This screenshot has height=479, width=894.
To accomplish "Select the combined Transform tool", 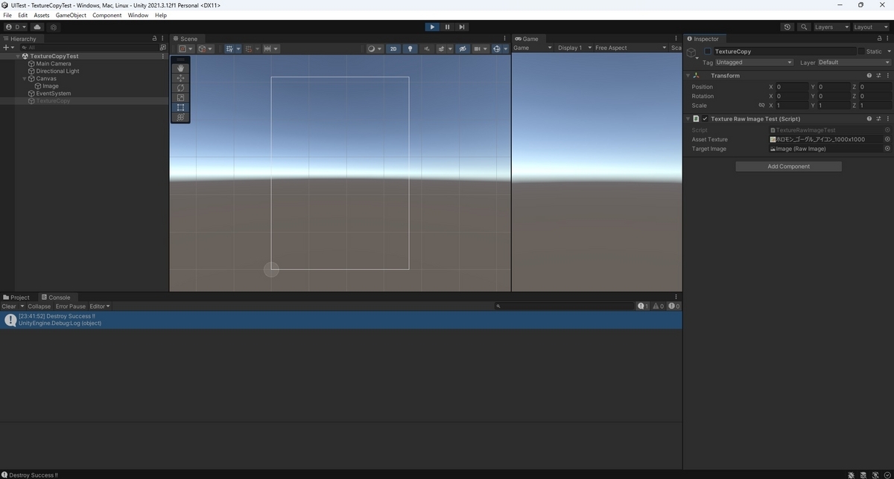I will (180, 117).
